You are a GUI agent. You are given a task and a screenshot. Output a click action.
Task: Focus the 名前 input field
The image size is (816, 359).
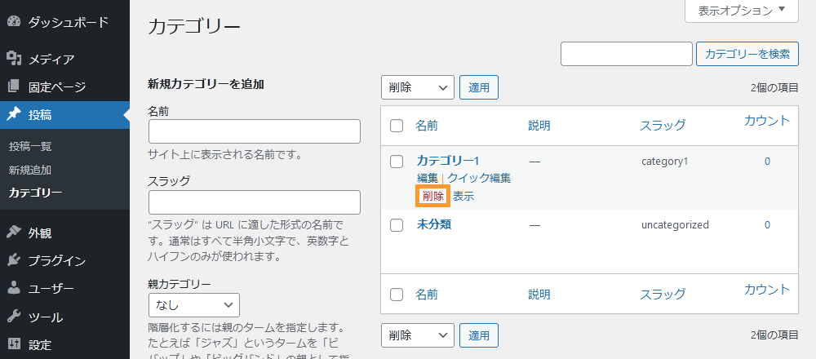[x=255, y=131]
